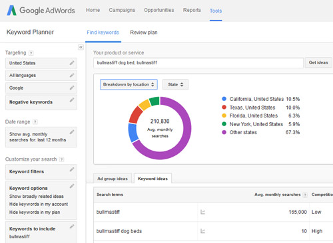Open the Campaigns menu
Viewport: 333px width, 243px height.
(x=122, y=10)
